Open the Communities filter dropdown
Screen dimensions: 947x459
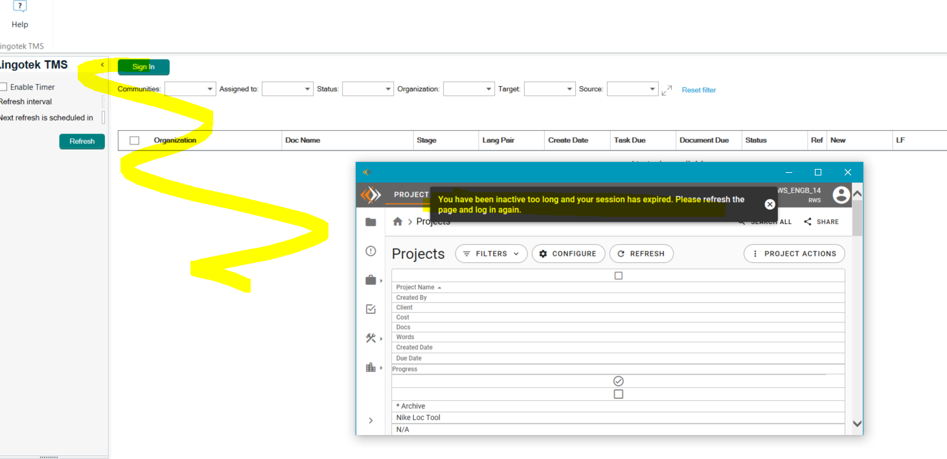(x=190, y=89)
